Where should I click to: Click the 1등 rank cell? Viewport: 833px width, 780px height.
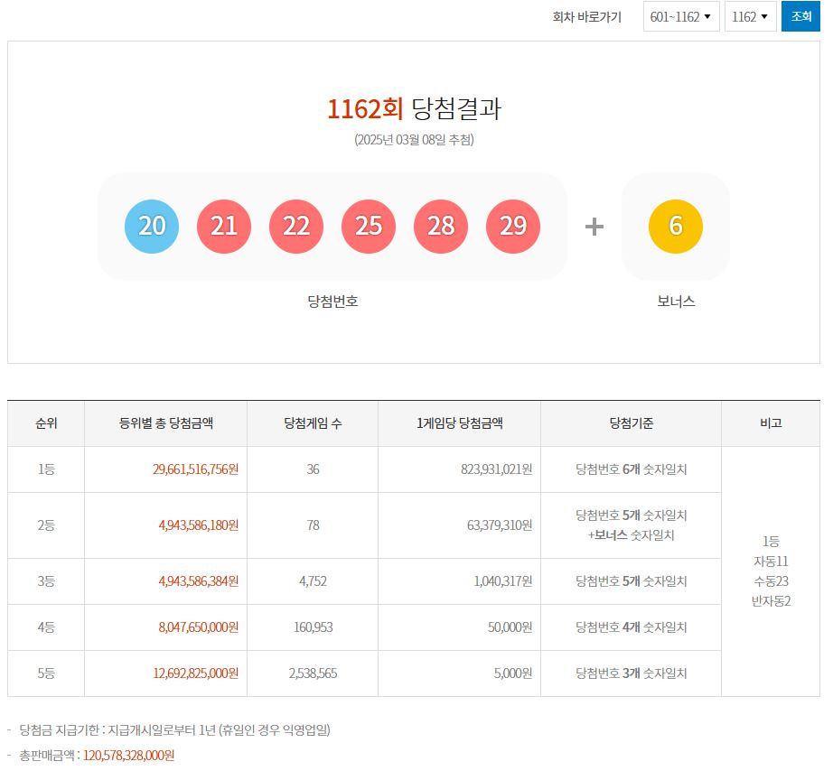[x=46, y=469]
